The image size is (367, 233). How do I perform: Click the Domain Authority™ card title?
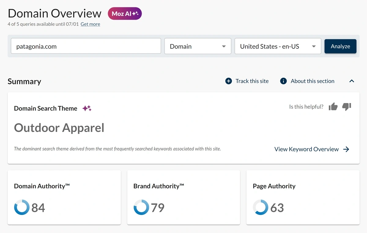pos(42,186)
